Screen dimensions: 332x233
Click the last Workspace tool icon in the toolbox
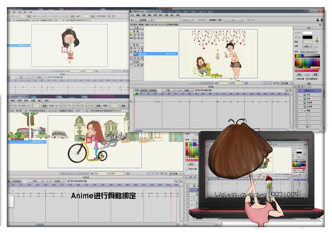click(x=142, y=65)
